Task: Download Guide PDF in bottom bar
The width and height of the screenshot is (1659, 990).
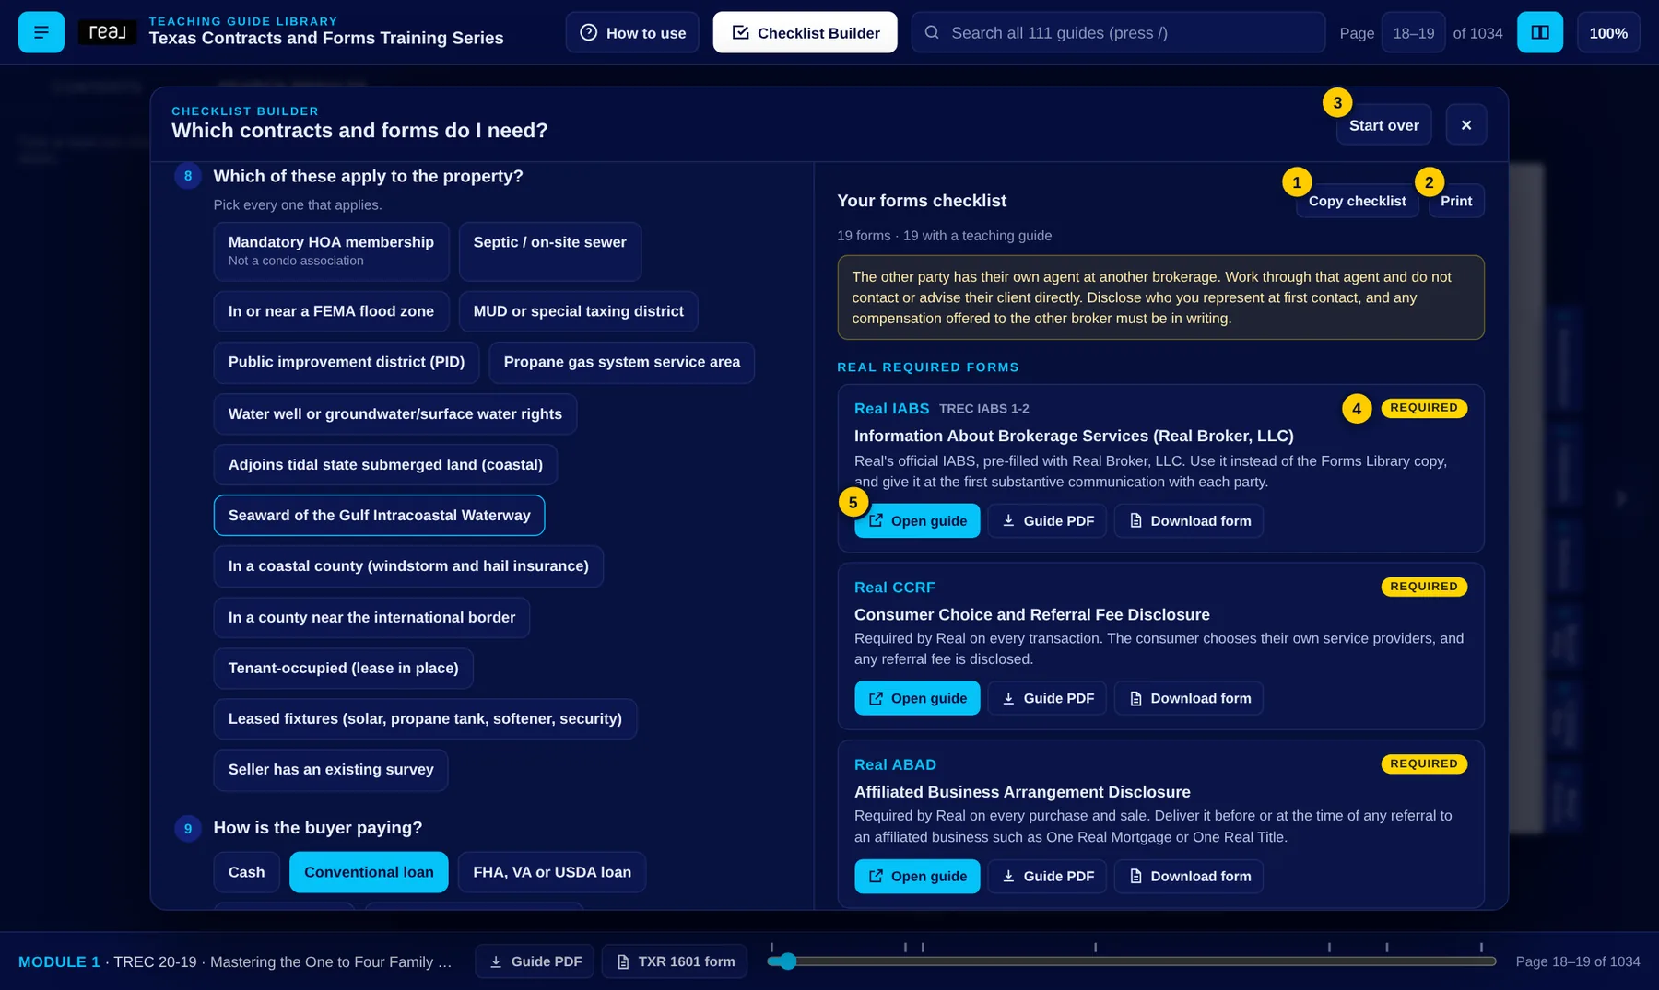Action: click(x=535, y=961)
